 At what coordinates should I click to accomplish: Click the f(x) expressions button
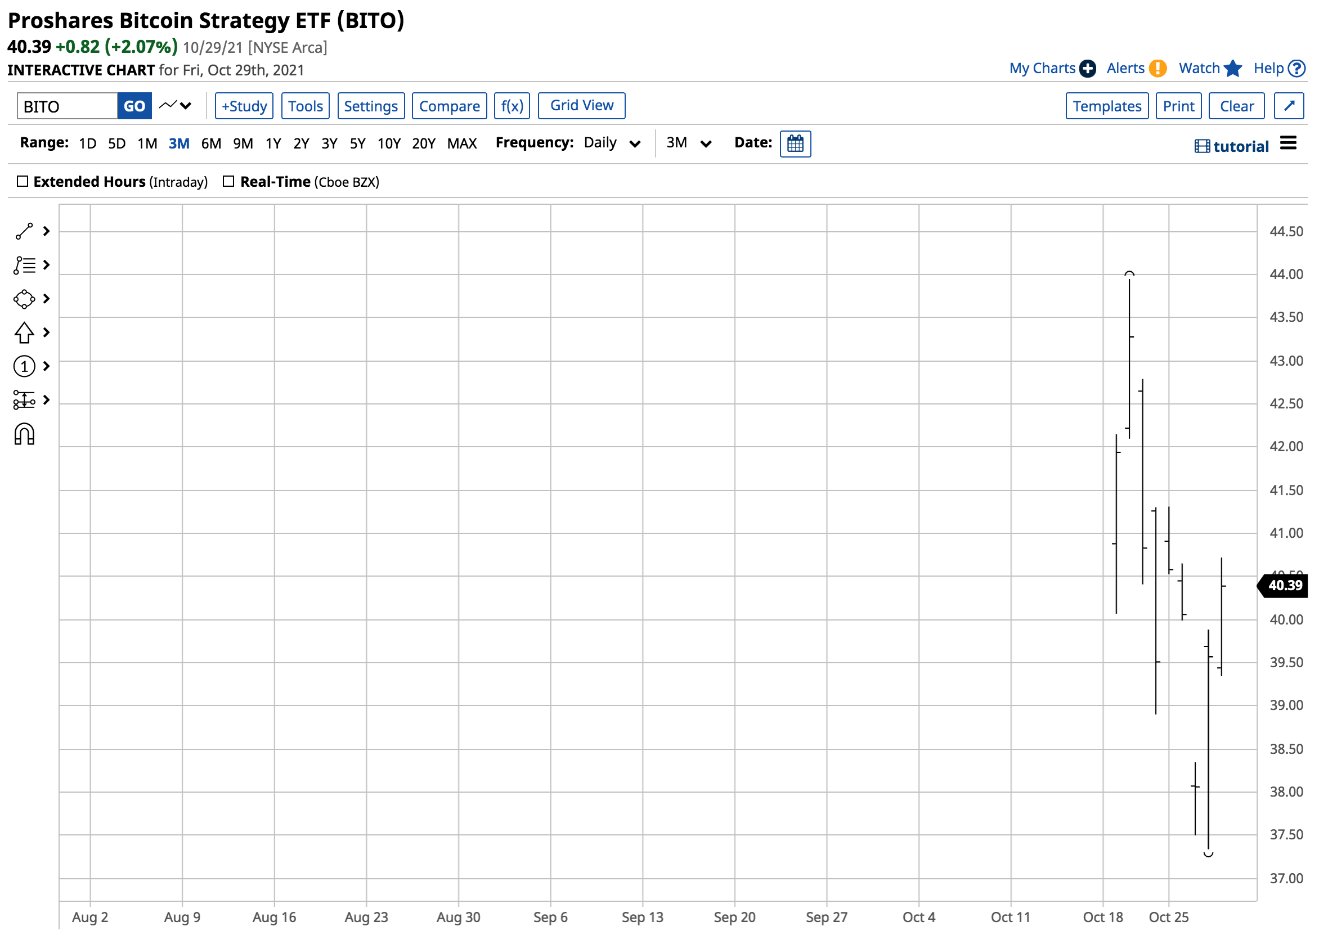[x=513, y=106]
